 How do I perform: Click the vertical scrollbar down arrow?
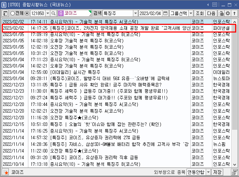point(234,164)
